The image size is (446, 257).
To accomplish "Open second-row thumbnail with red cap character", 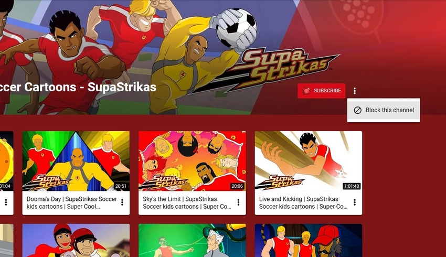I will [309, 241].
